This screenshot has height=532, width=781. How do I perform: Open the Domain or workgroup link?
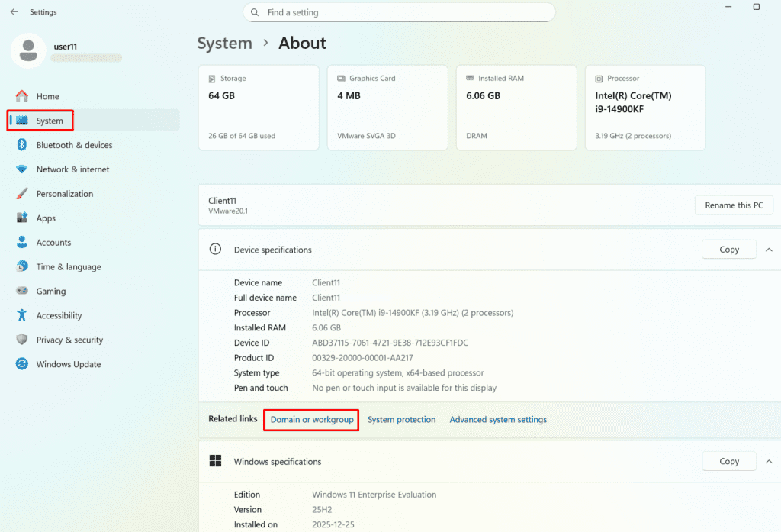point(312,420)
